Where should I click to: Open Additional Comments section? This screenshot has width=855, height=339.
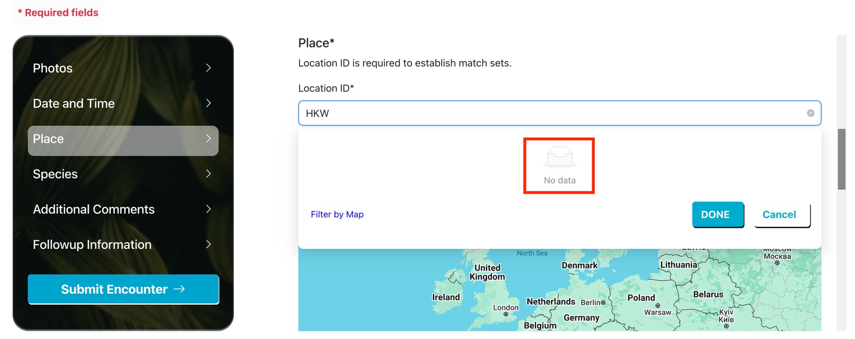[x=123, y=209]
